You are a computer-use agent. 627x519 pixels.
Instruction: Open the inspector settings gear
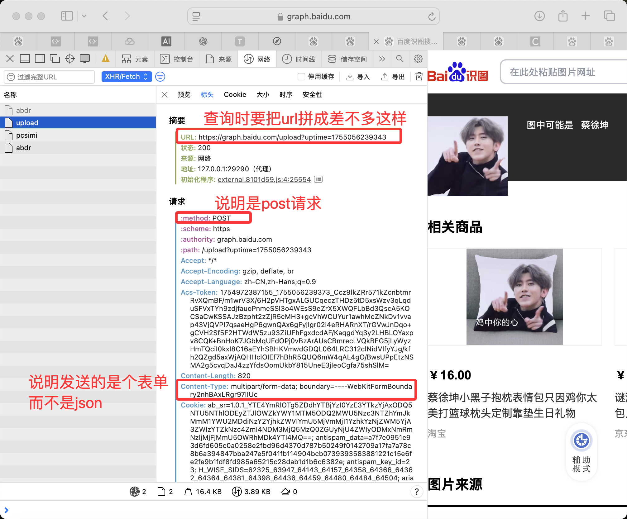click(x=418, y=59)
